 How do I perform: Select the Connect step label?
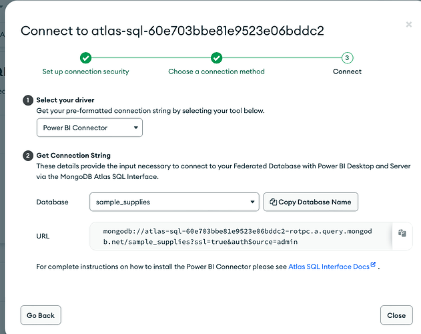tap(347, 71)
